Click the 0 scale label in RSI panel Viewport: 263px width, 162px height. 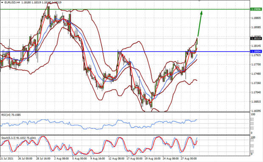point(252,133)
